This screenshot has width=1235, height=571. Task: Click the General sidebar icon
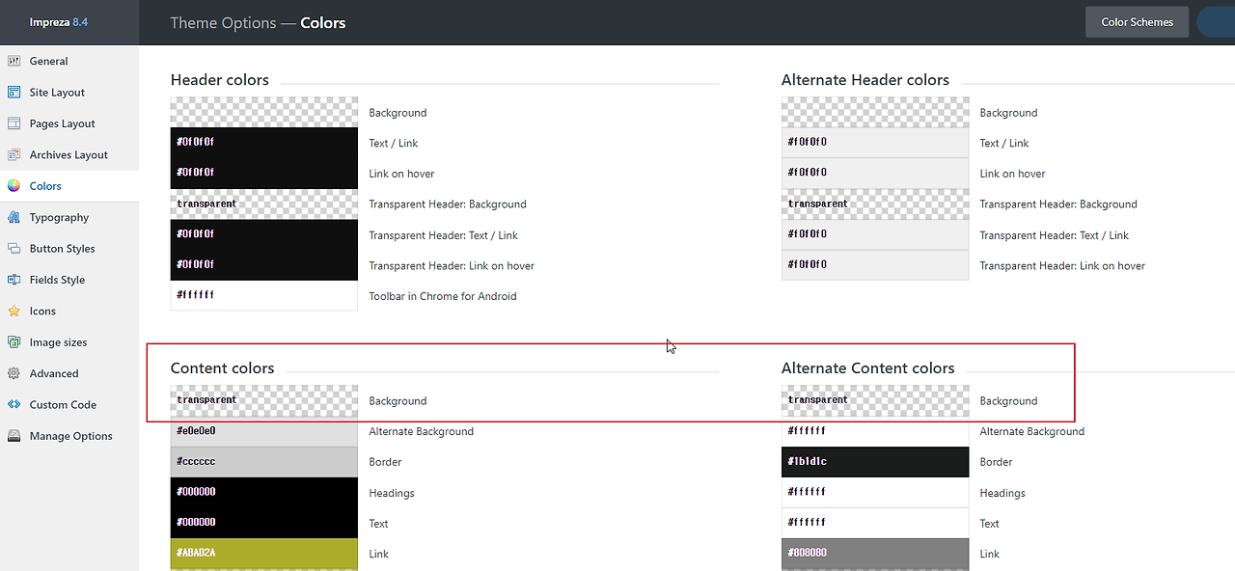tap(14, 61)
